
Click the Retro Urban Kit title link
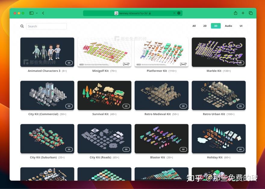[214, 114]
